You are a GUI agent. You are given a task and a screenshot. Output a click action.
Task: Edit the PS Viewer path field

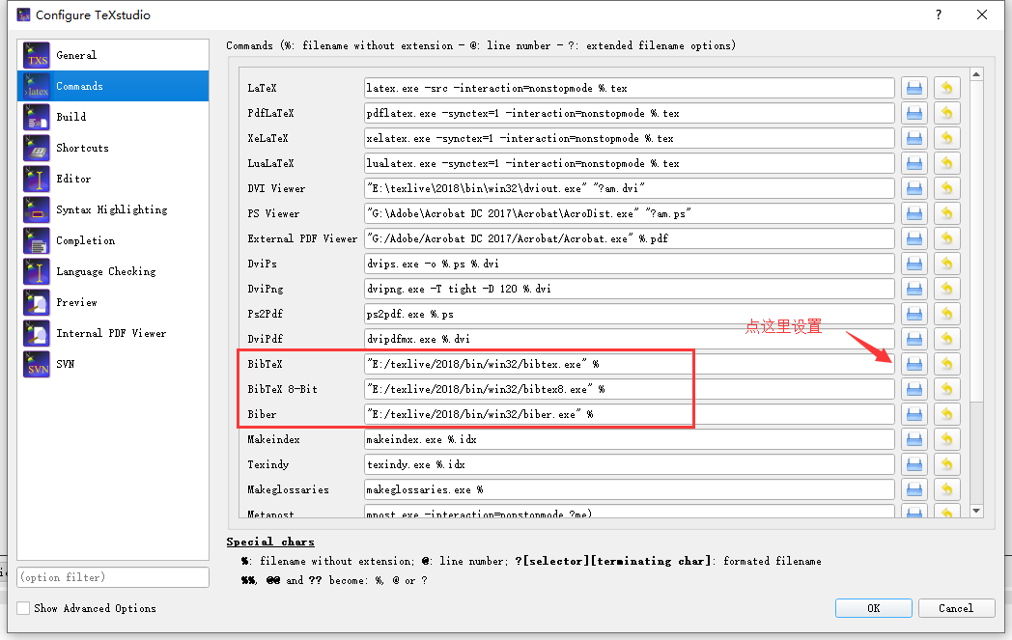click(630, 213)
